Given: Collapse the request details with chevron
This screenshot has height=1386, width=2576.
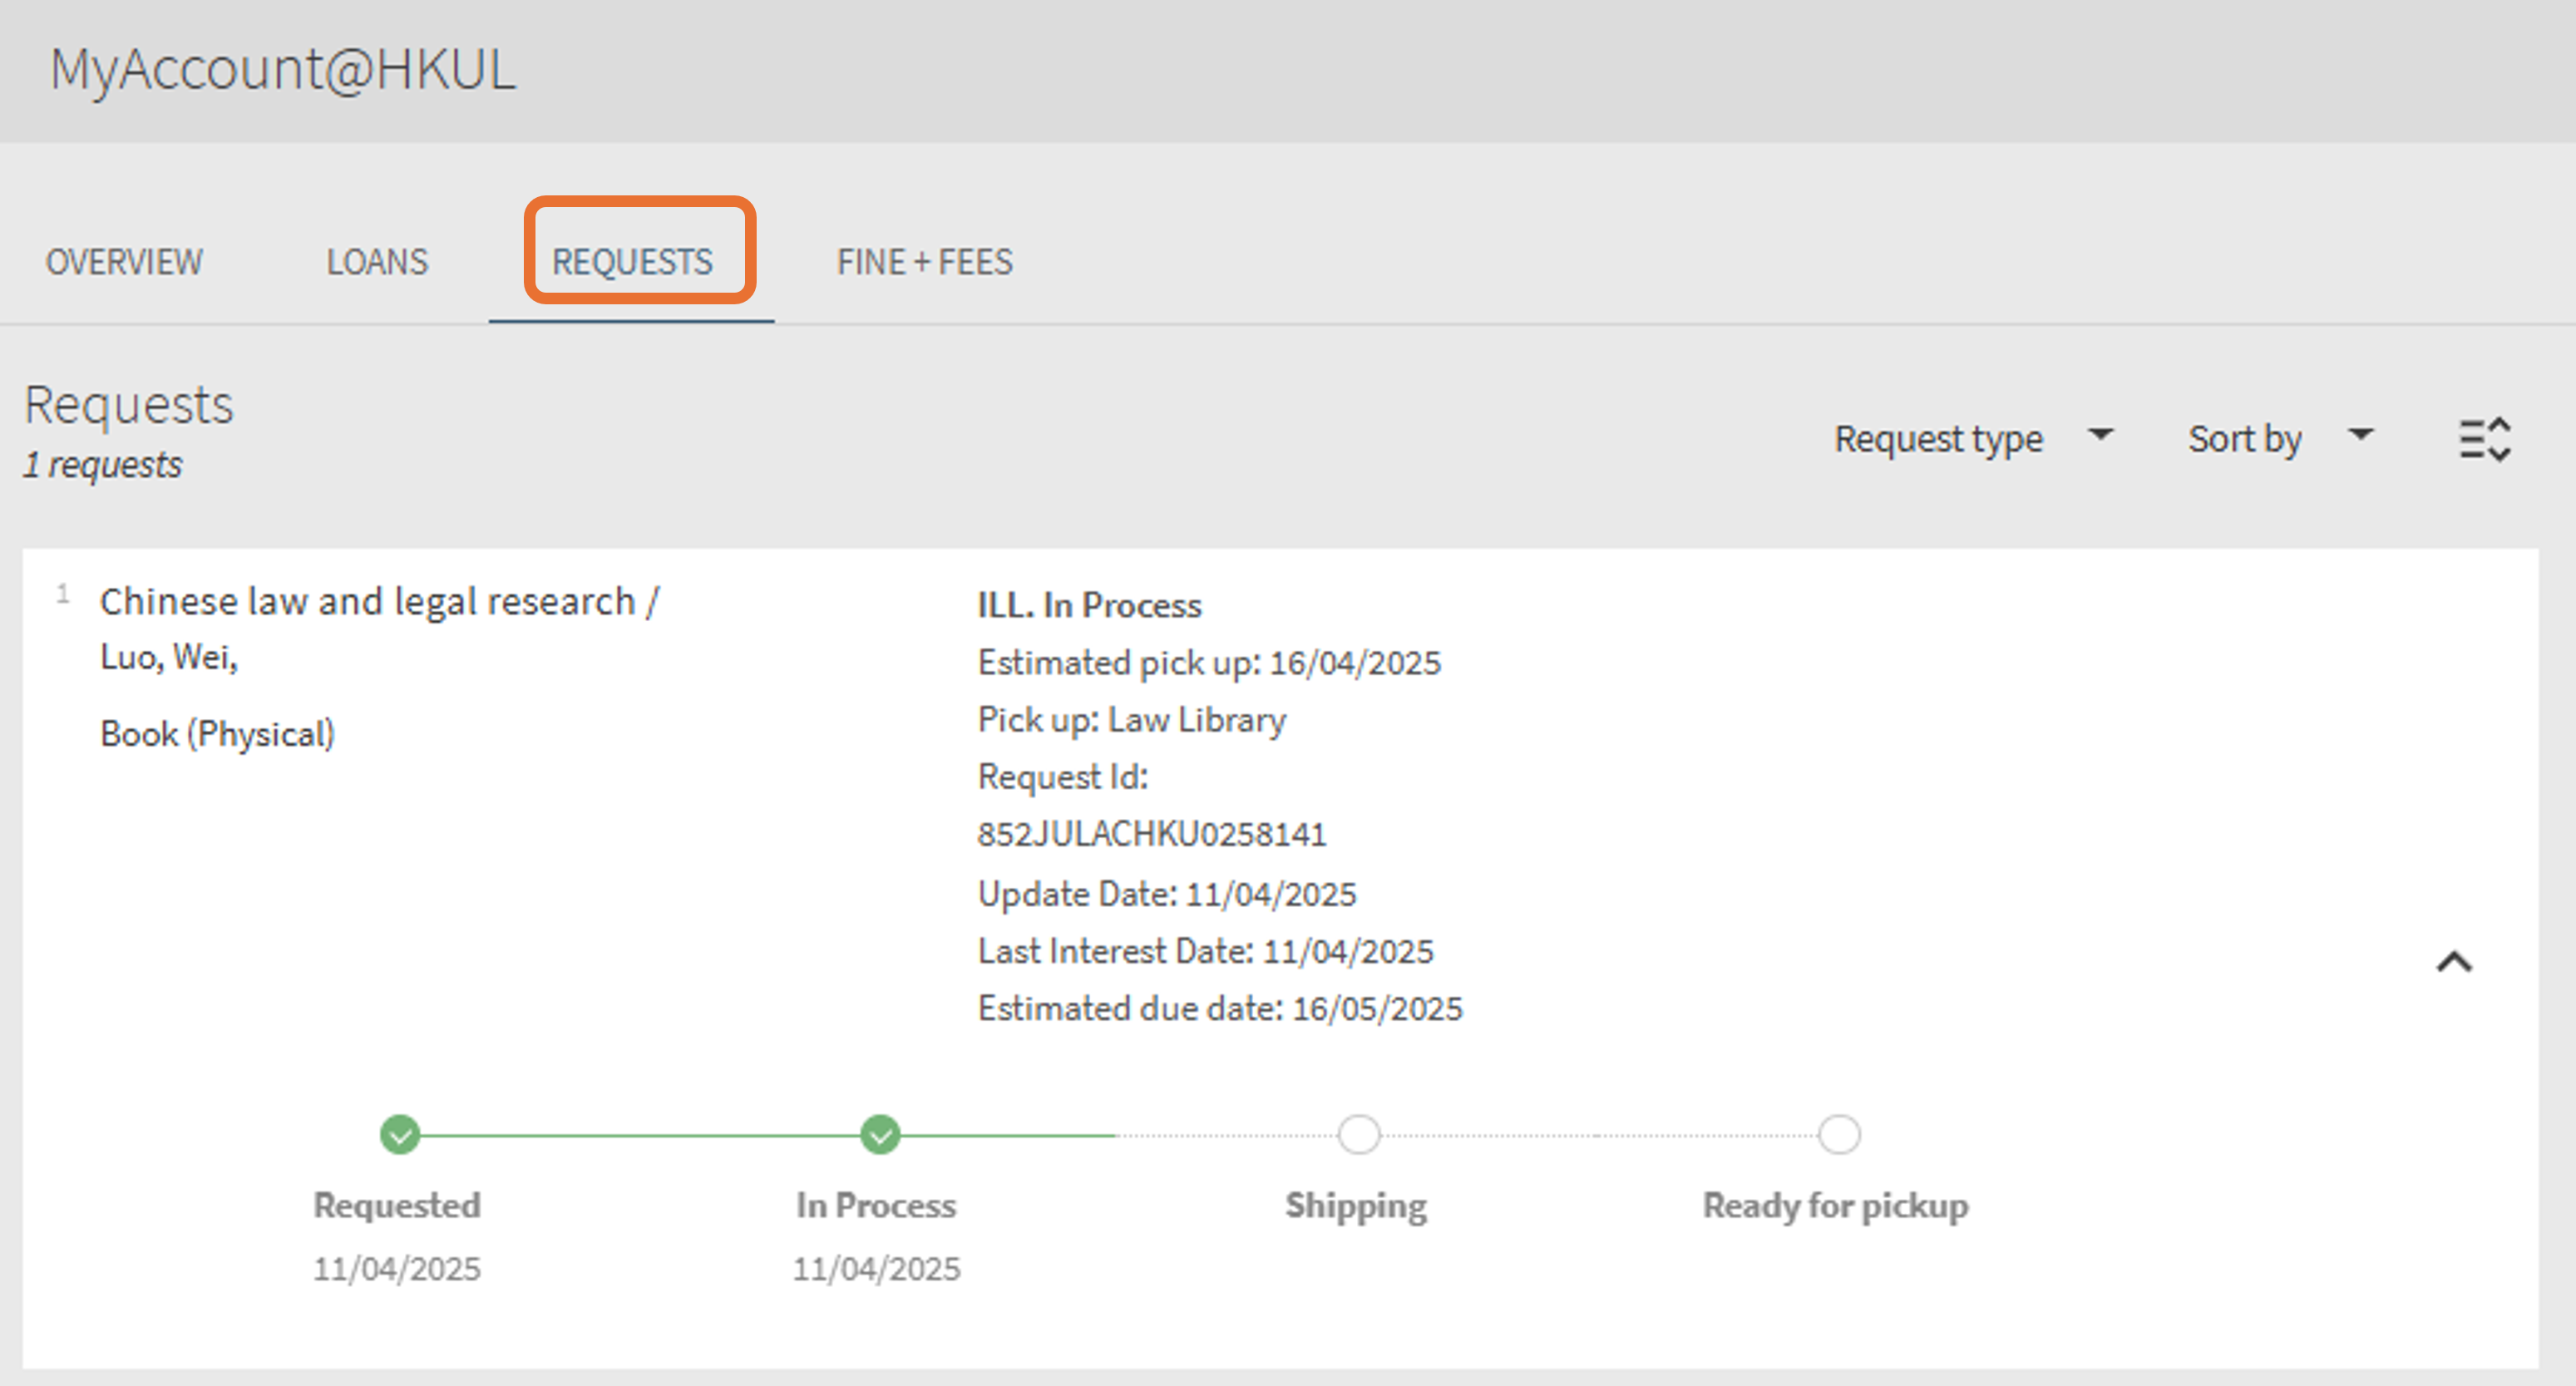Looking at the screenshot, I should (2454, 962).
